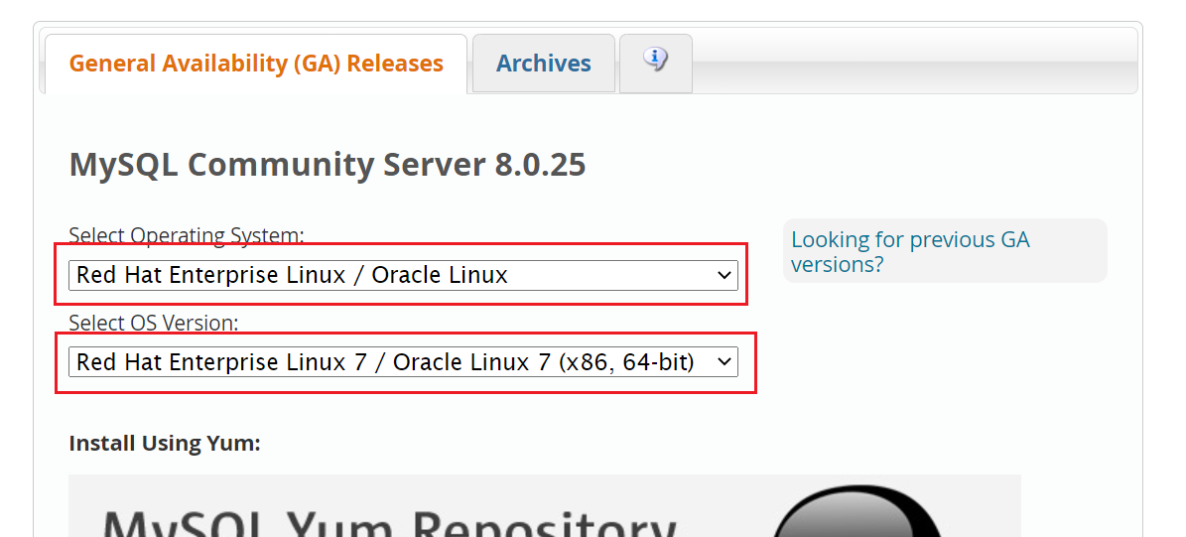Switch to the Archives tab
Image resolution: width=1186 pixels, height=537 pixels.
(543, 64)
